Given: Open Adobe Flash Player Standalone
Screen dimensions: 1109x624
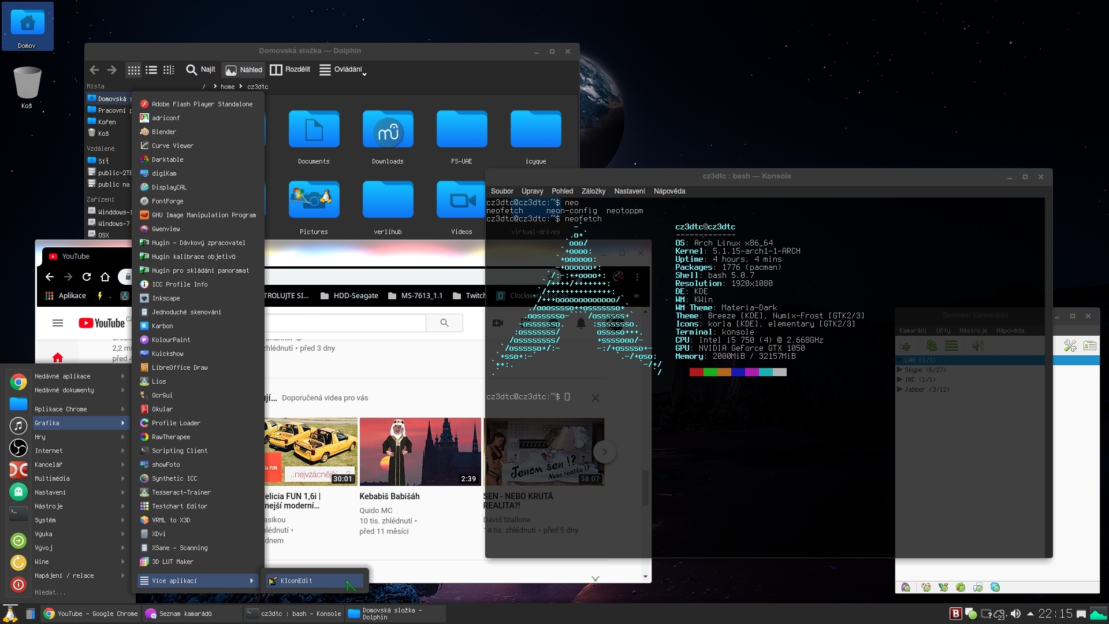Looking at the screenshot, I should click(x=198, y=104).
